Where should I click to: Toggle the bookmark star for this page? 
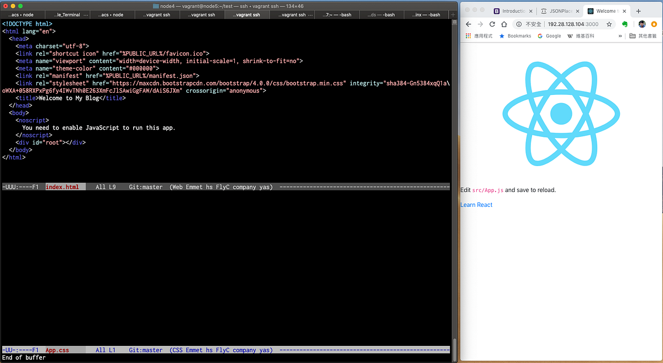pos(608,24)
